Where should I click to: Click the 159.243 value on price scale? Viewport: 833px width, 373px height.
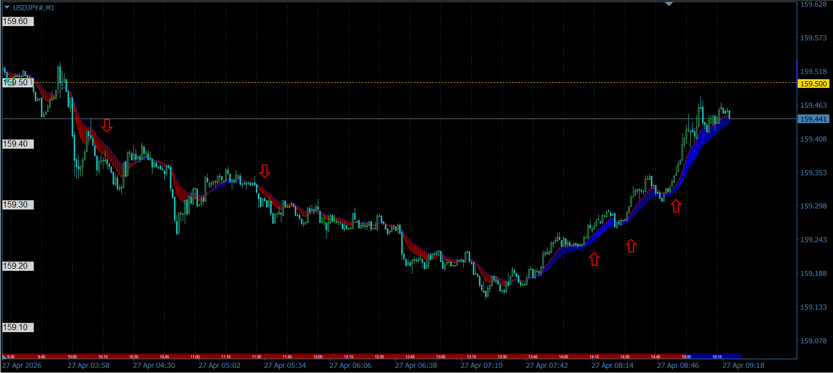(x=814, y=240)
